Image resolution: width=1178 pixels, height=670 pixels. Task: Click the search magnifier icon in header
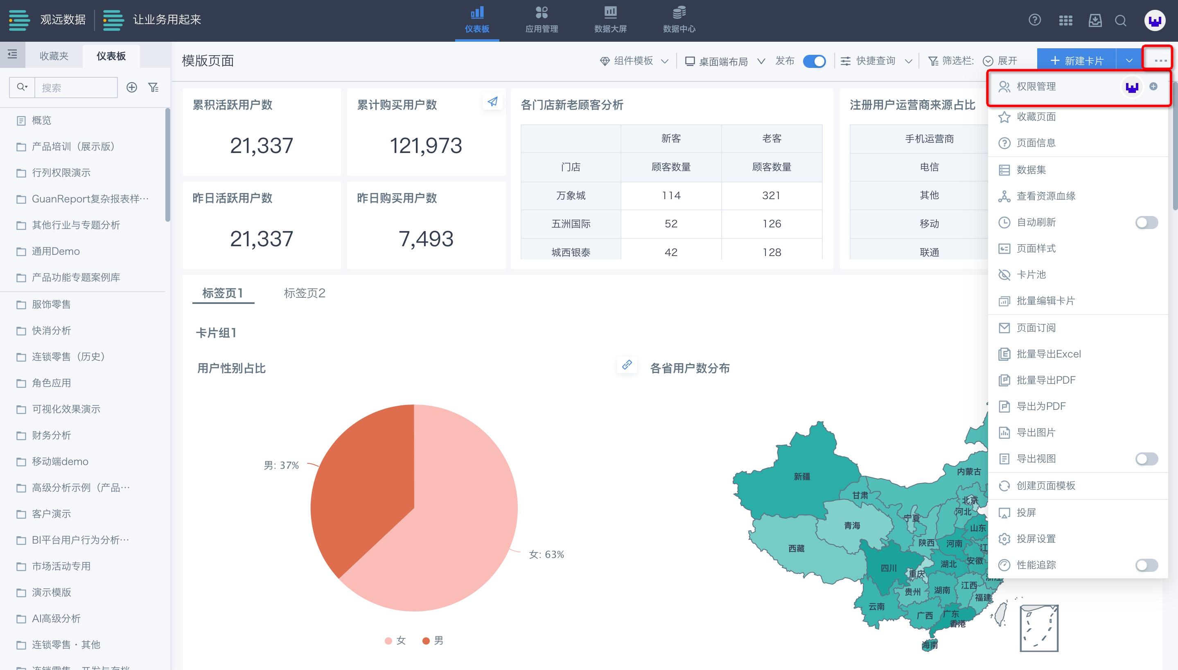pos(1120,21)
